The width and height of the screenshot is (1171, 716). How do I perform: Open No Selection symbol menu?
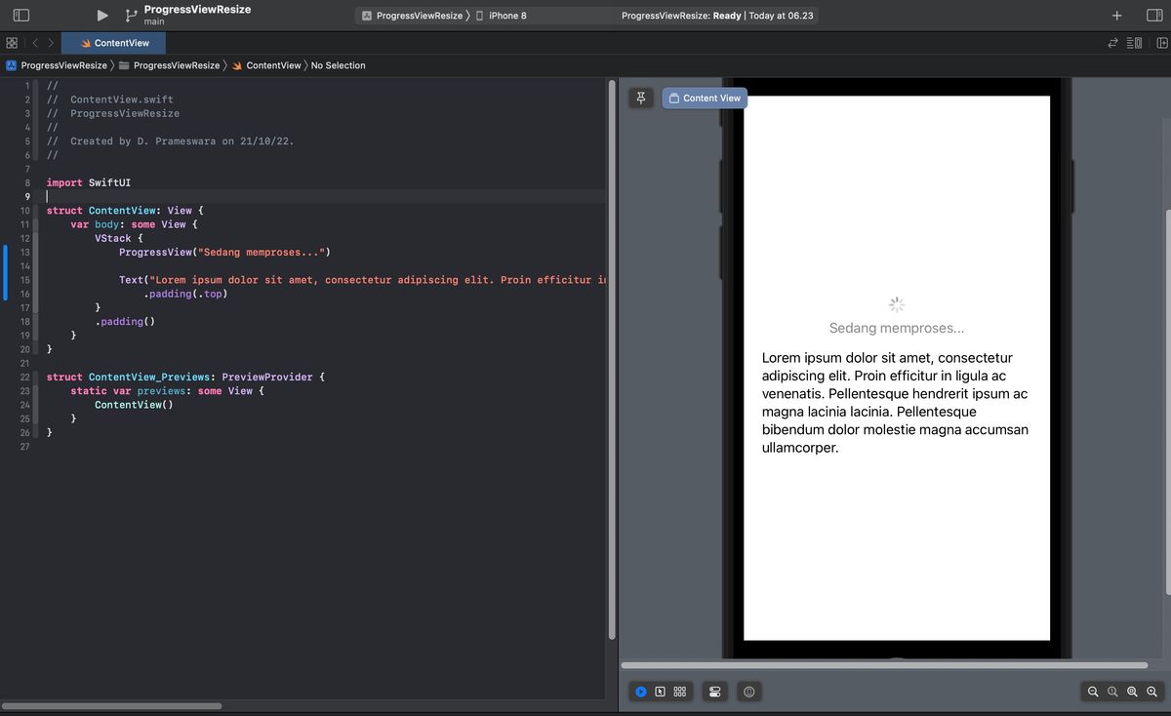338,65
